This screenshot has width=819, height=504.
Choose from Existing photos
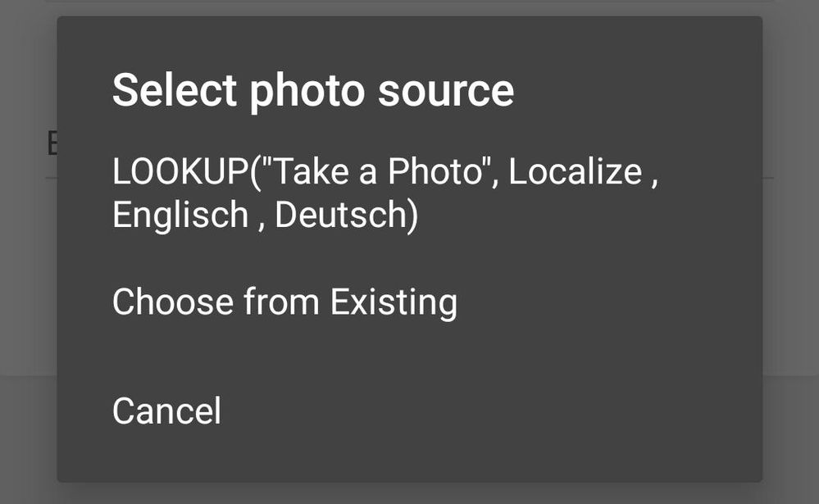point(284,302)
